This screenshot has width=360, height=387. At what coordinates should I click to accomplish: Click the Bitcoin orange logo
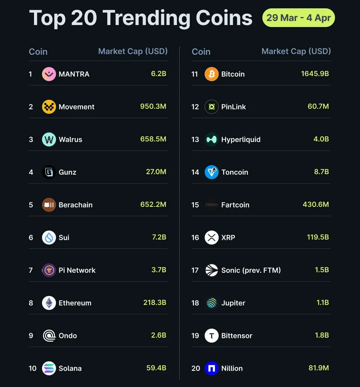[x=212, y=74]
